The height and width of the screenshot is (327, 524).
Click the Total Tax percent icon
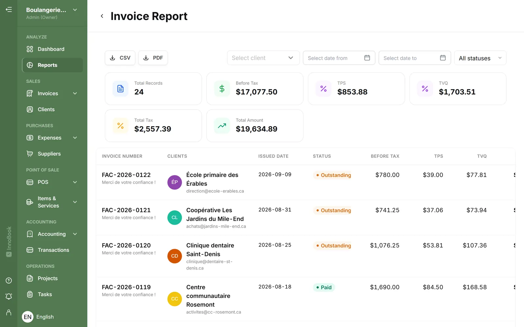(x=121, y=126)
